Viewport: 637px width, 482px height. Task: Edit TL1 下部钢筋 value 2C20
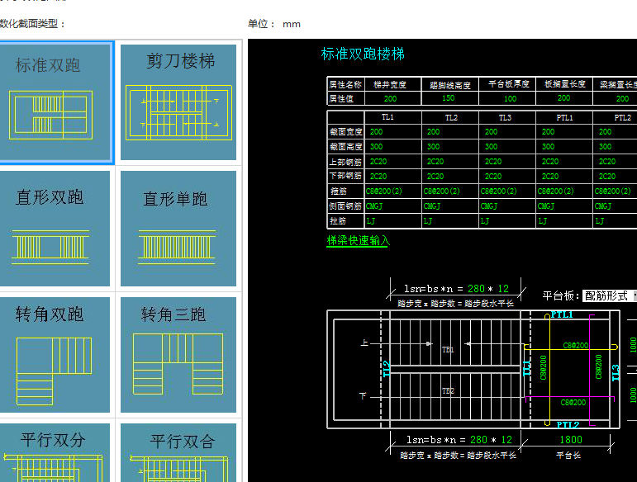pyautogui.click(x=378, y=176)
